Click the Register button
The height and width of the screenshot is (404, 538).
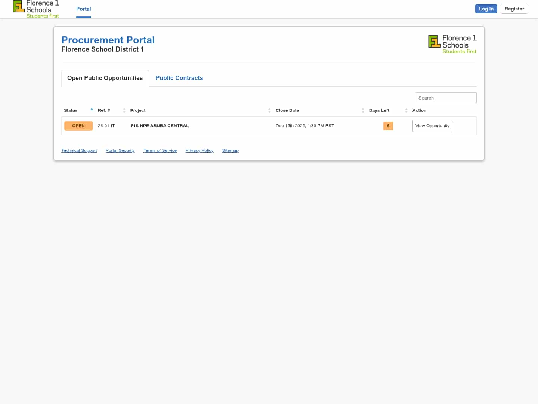pos(514,9)
